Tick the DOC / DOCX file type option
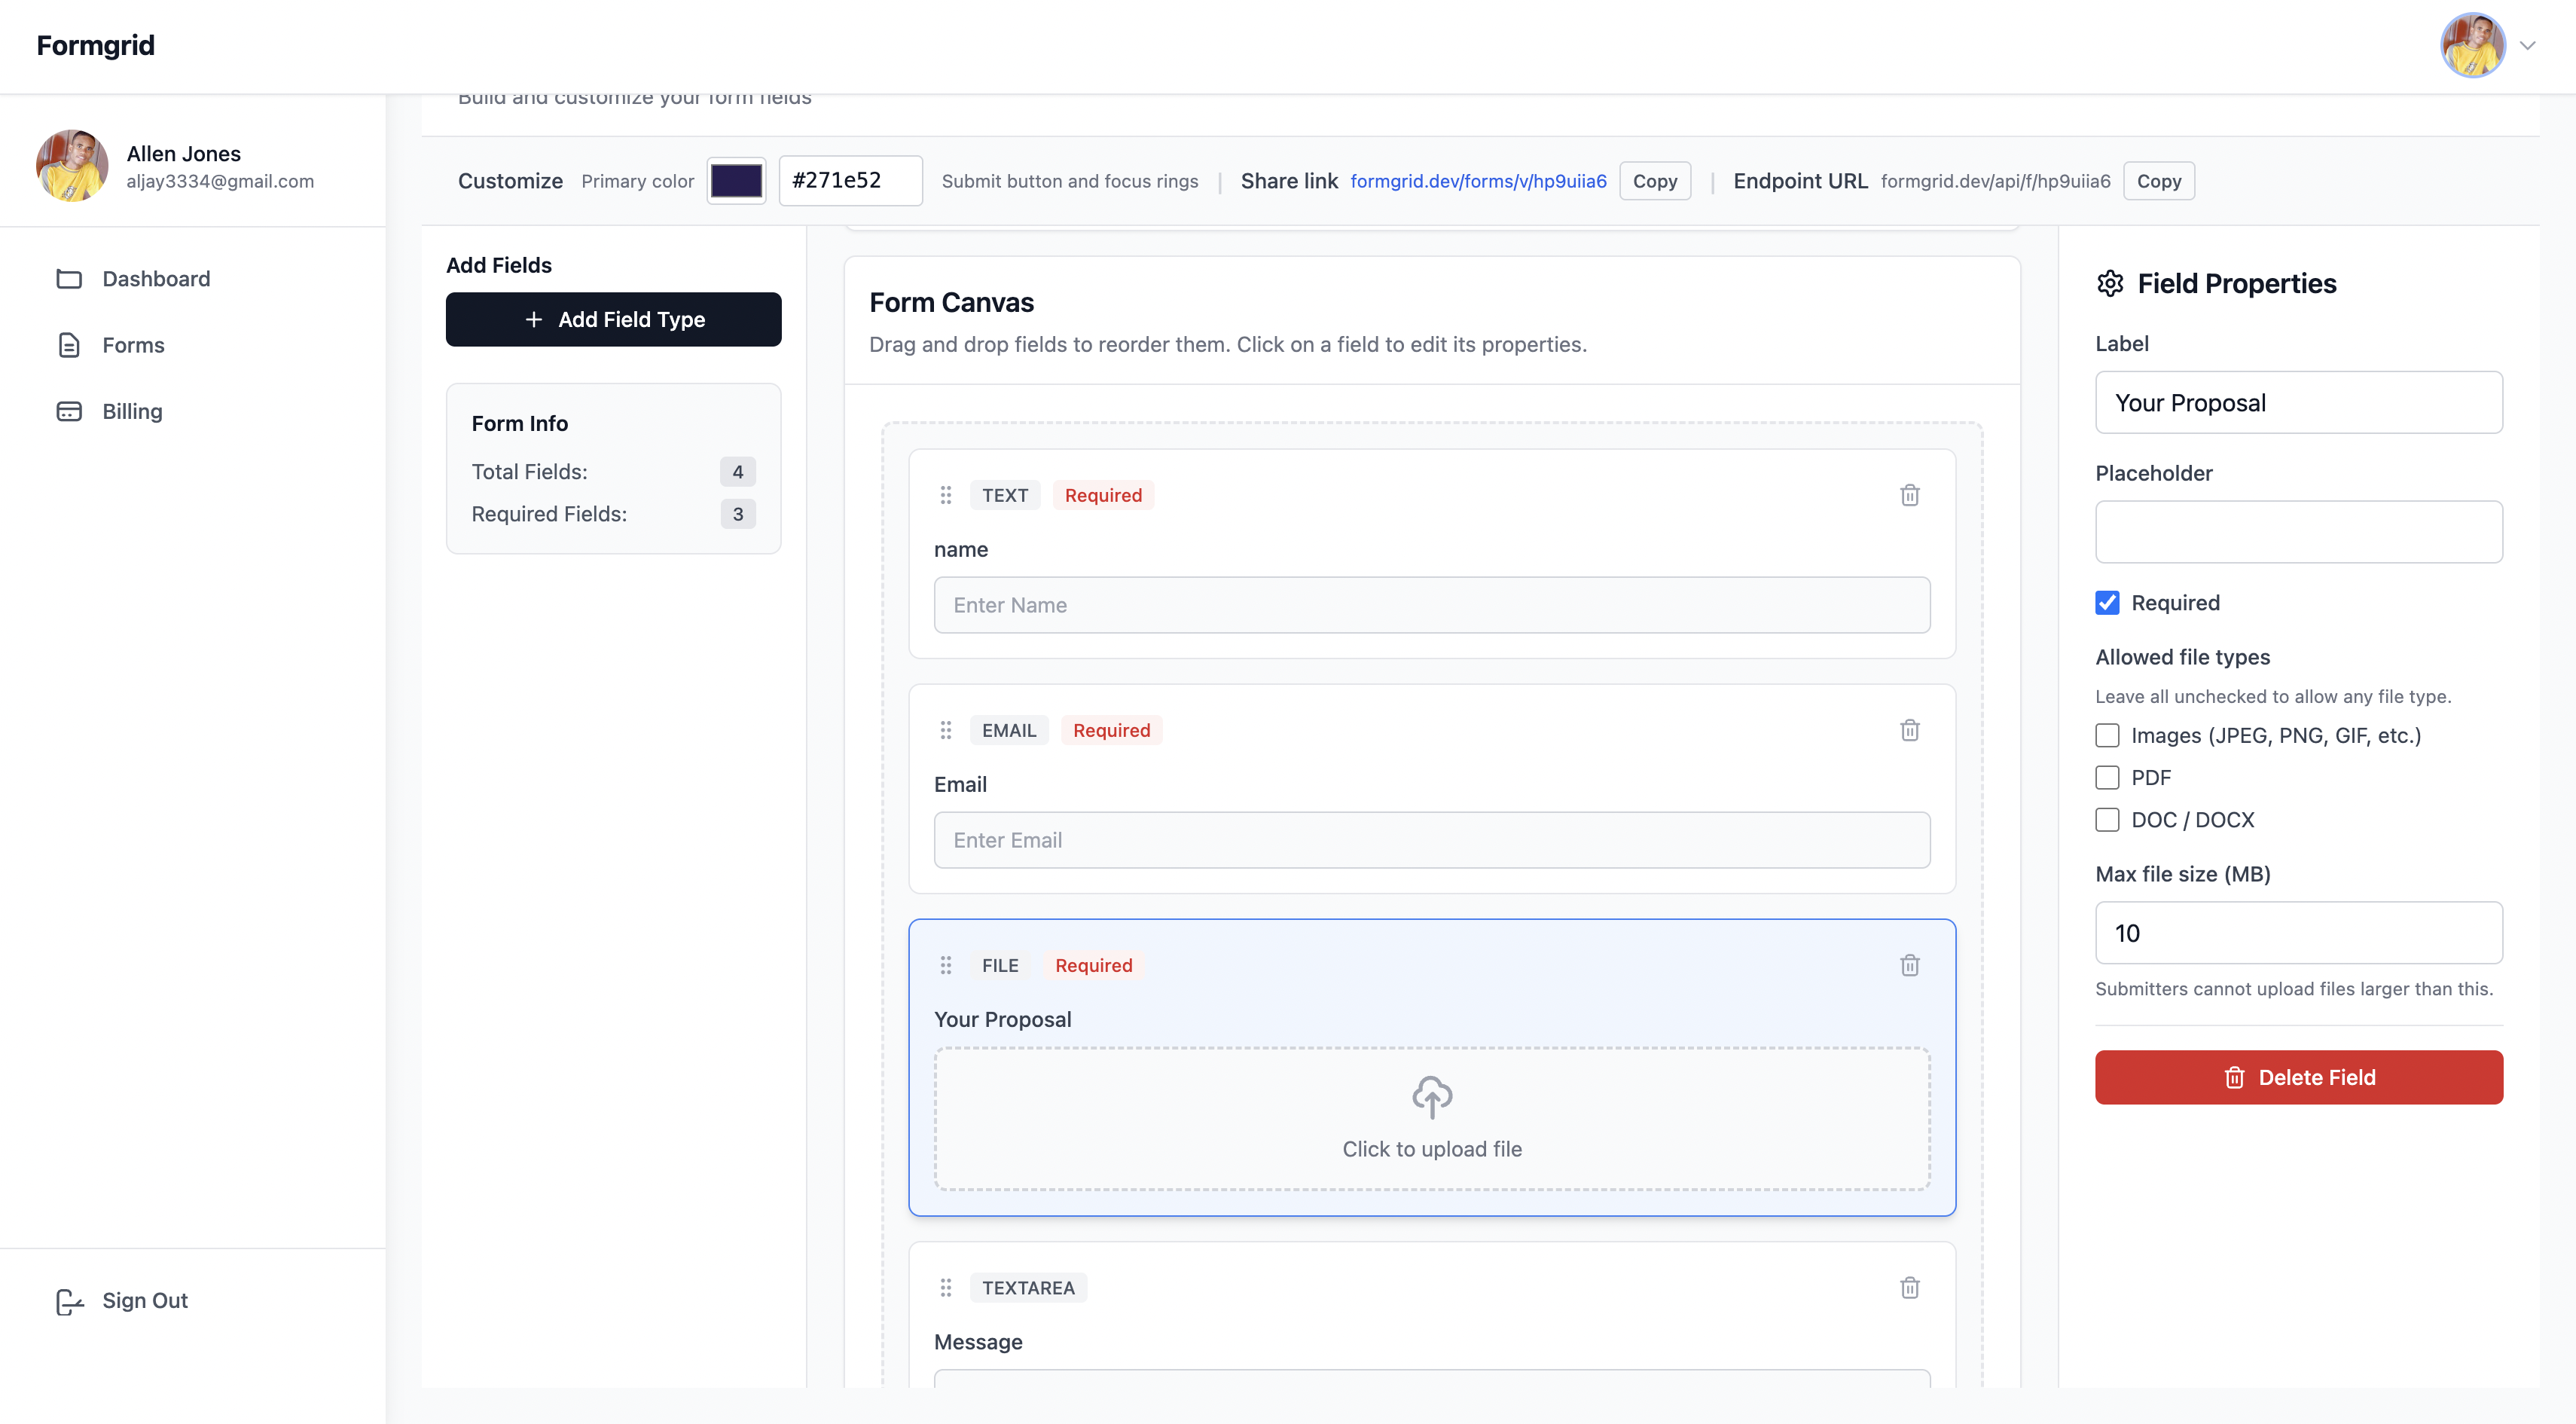Viewport: 2576px width, 1424px height. pyautogui.click(x=2107, y=820)
